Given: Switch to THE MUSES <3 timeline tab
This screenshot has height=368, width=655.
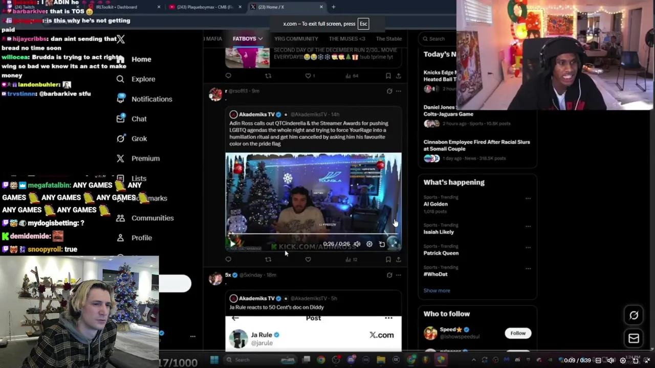Looking at the screenshot, I should (347, 39).
